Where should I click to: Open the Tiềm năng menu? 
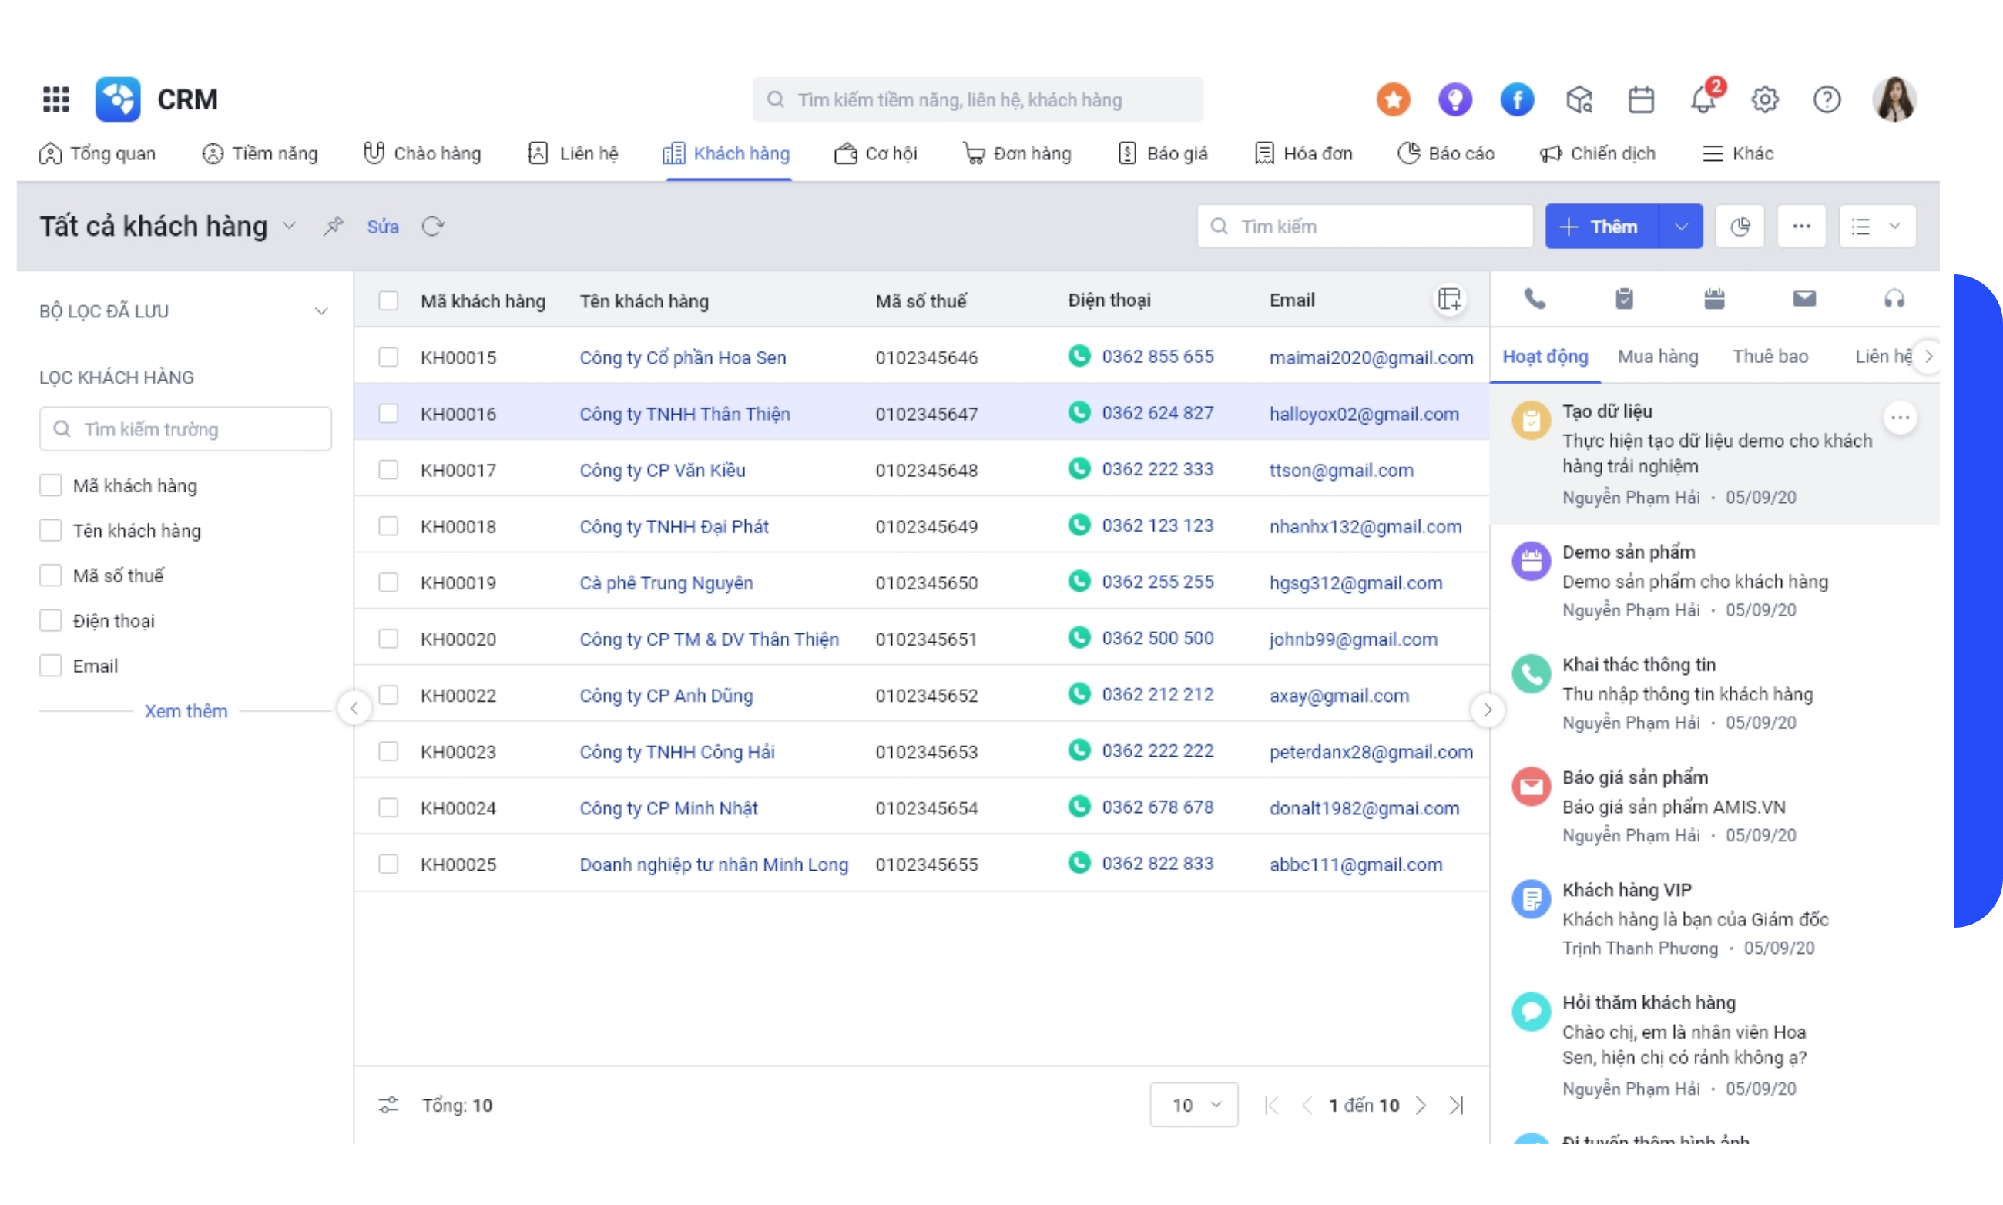(260, 153)
